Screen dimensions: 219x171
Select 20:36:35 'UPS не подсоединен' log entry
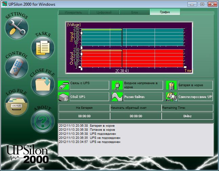click(x=89, y=138)
